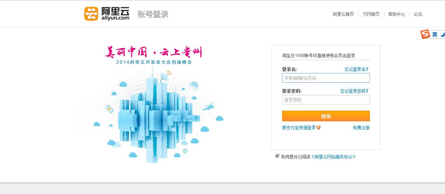Toggle Sogou input language 英 indicator
The height and width of the screenshot is (194, 445).
pyautogui.click(x=435, y=34)
